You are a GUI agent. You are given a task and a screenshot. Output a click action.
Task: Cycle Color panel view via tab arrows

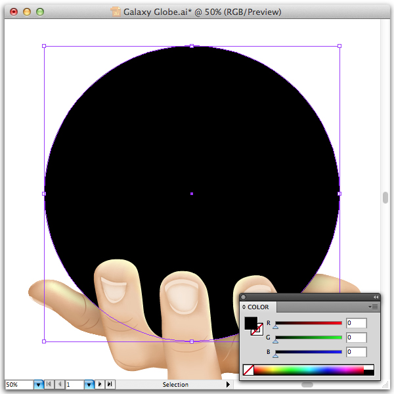pos(244,307)
